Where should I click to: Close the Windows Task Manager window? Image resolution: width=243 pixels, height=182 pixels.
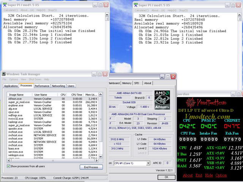coord(105,74)
